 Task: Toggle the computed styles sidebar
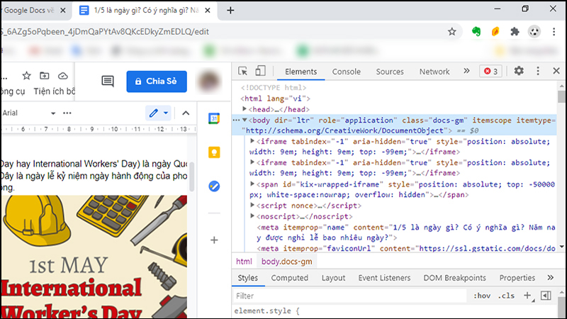point(546,296)
